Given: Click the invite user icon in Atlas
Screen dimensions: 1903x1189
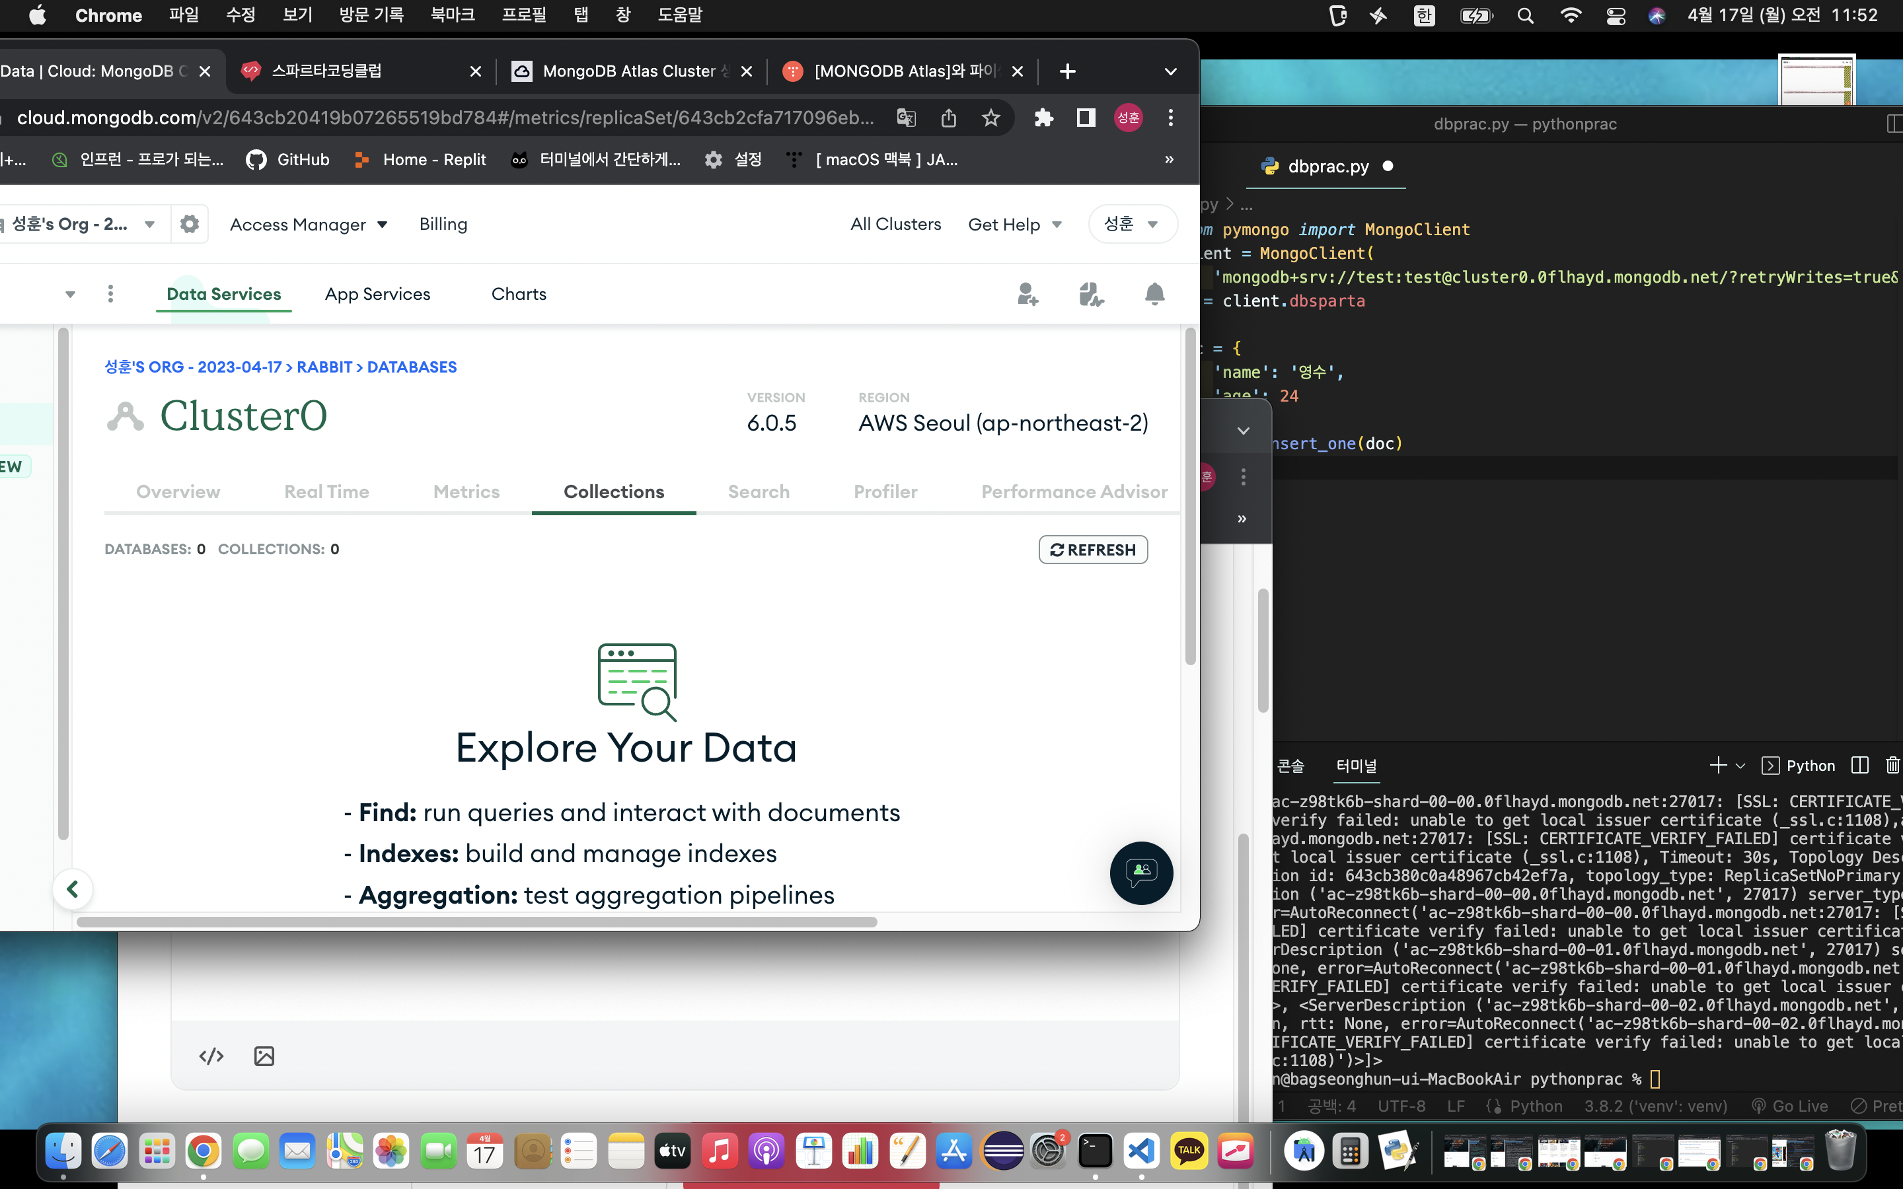Looking at the screenshot, I should [x=1027, y=294].
